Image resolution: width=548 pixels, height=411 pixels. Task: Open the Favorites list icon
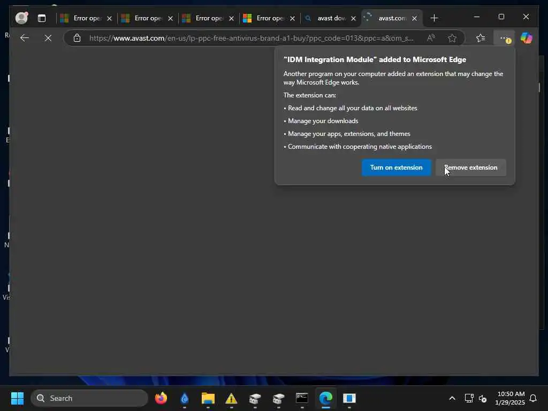click(481, 38)
